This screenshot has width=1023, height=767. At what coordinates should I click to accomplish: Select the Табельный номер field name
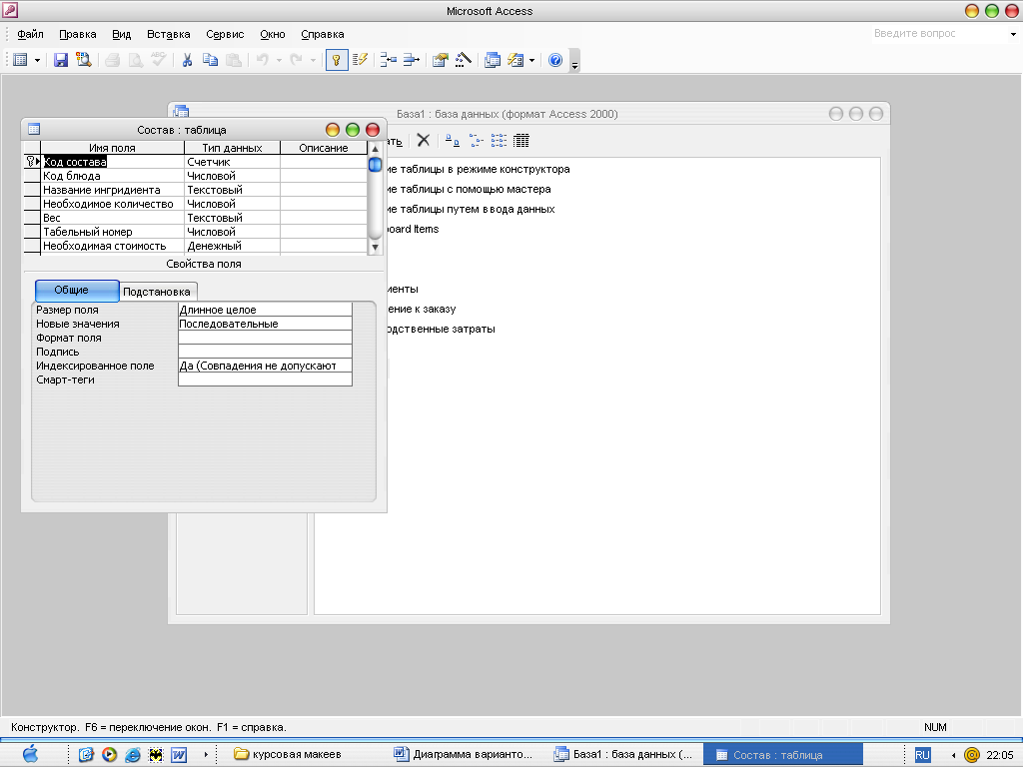112,232
